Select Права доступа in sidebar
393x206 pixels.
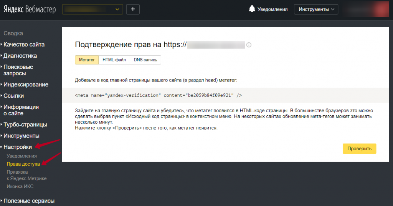point(23,164)
